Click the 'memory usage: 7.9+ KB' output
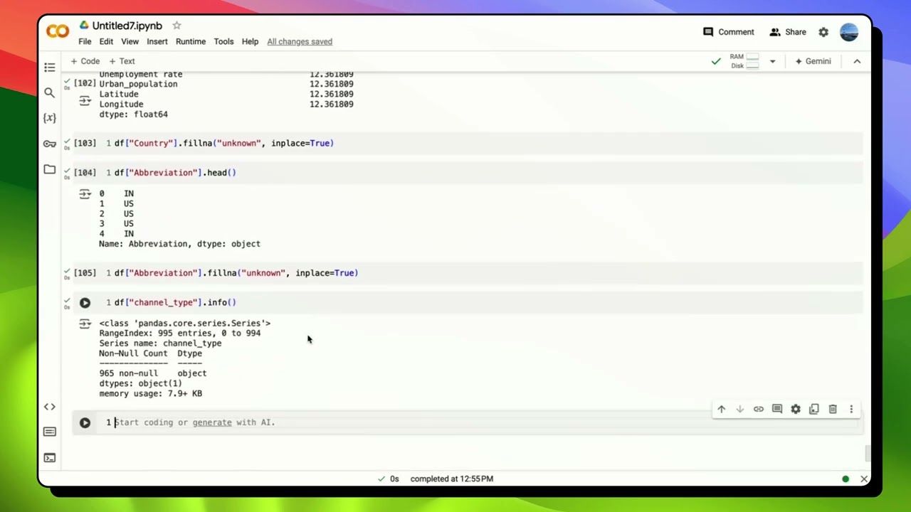This screenshot has width=911, height=512. tap(151, 393)
